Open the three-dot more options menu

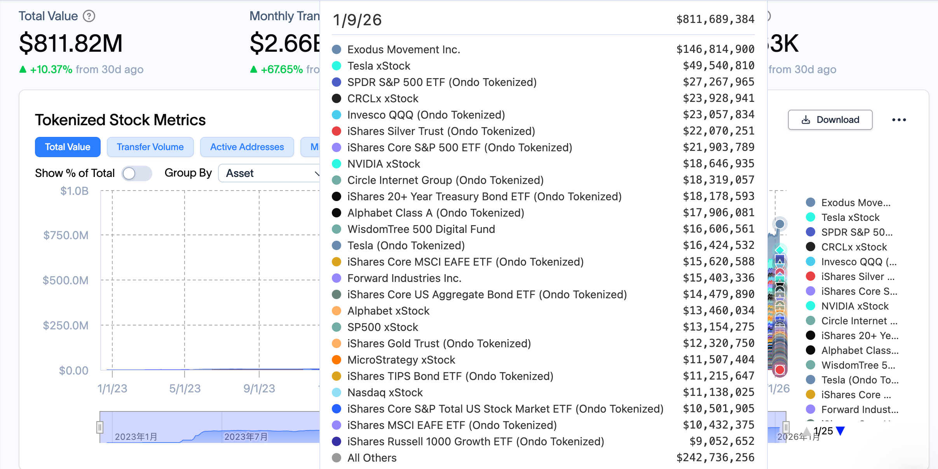pyautogui.click(x=899, y=120)
